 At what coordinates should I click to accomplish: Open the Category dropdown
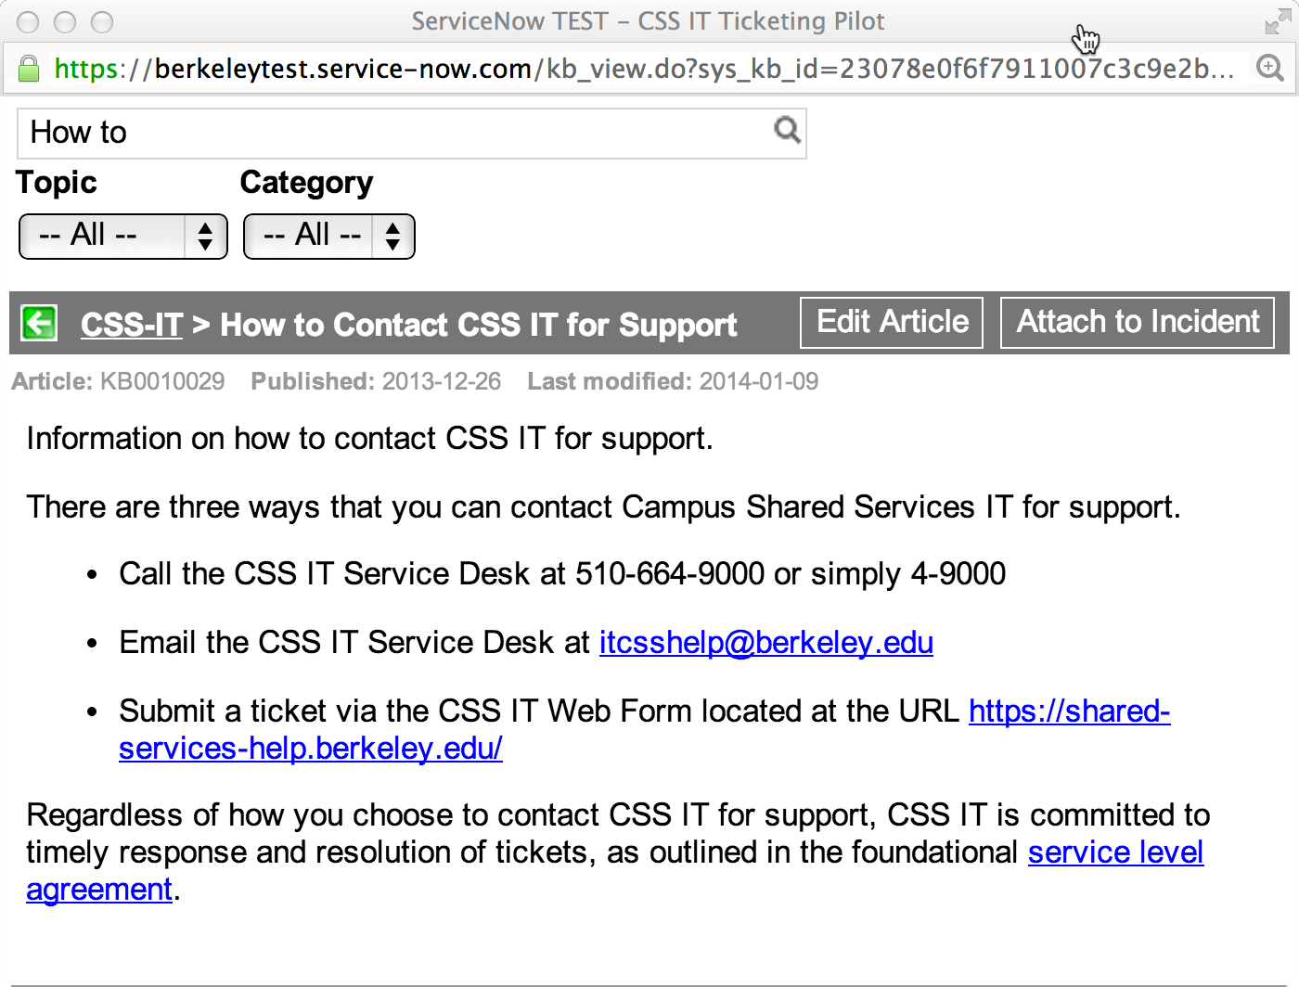[x=328, y=236]
